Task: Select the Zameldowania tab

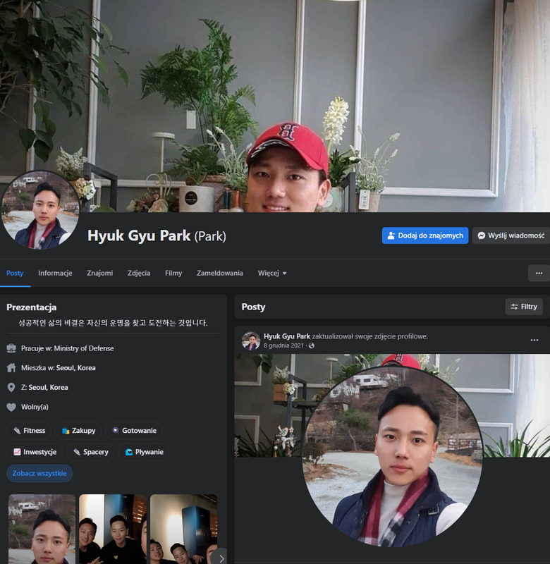Action: [x=219, y=273]
